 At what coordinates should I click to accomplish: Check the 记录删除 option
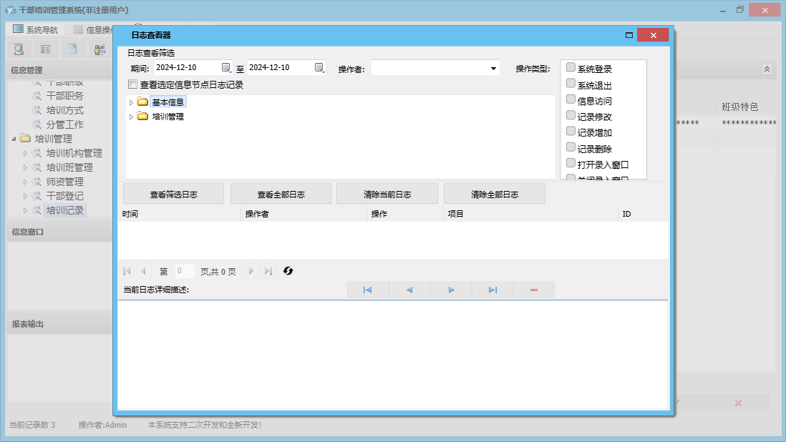571,147
